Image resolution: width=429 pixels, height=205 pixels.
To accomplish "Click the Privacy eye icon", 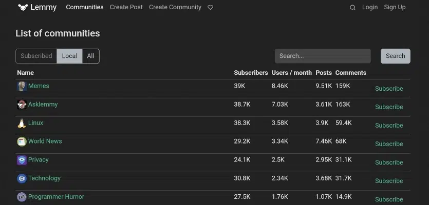I will 22,160.
